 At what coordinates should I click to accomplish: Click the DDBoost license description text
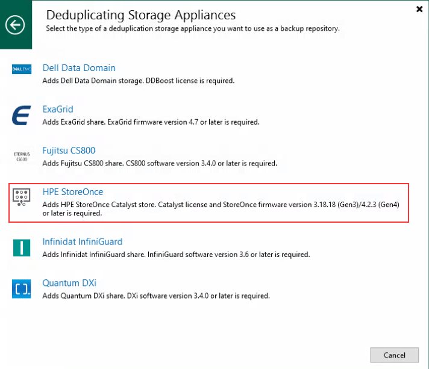(138, 81)
